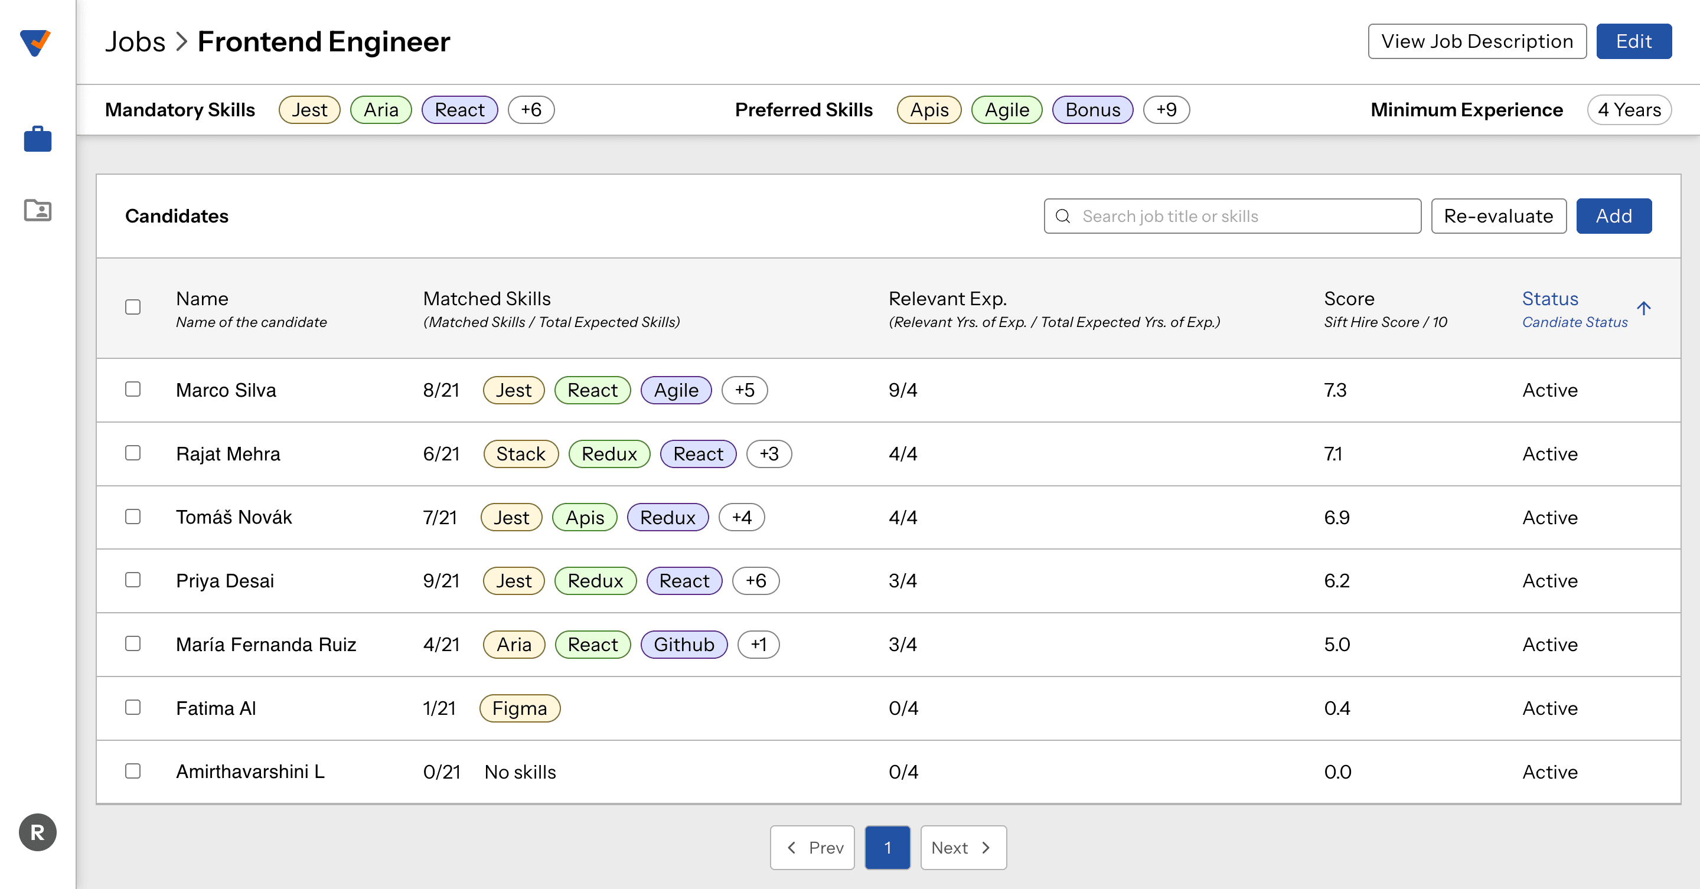Go to the previous page with Prev
The image size is (1700, 889).
point(813,848)
